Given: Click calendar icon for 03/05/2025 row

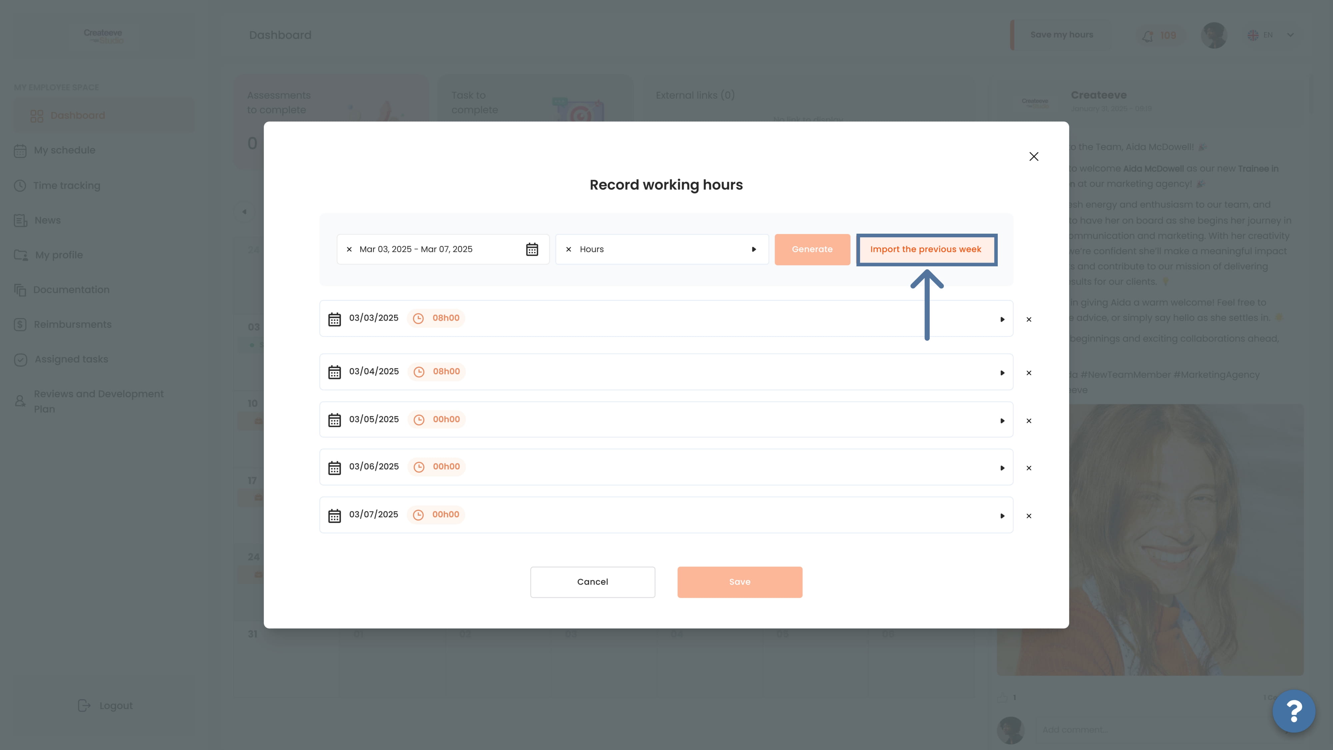Looking at the screenshot, I should tap(335, 420).
